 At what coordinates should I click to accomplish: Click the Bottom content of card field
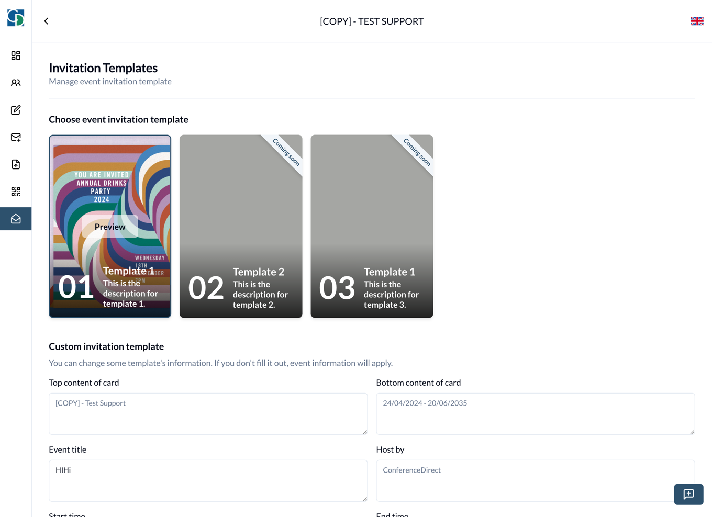tap(535, 413)
